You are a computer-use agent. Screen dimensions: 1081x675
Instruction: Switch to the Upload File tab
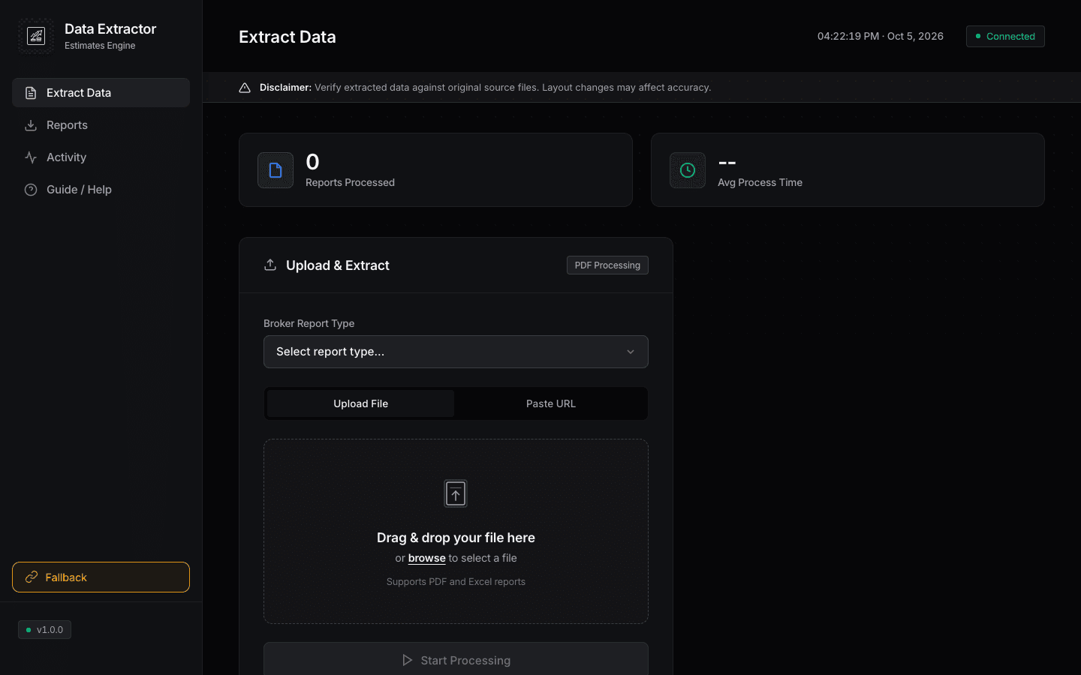(361, 403)
